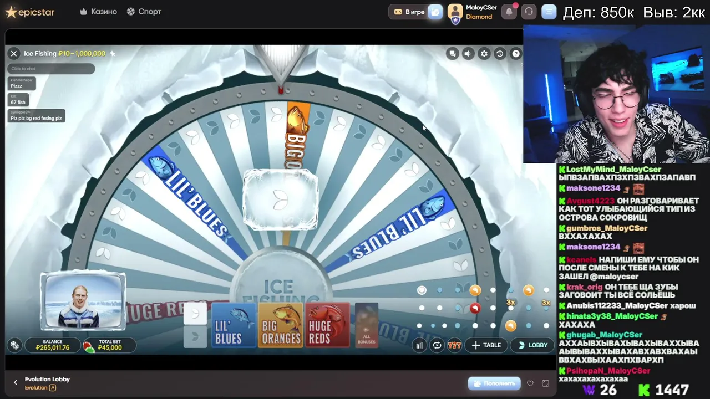
Task: Favorite the game with heart icon
Action: point(530,383)
